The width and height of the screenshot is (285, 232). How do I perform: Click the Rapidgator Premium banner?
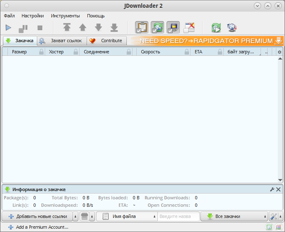[207, 41]
